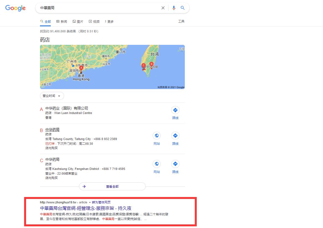Switch to the 新闻 tab
Screen dimensions: 323x228
(x=62, y=21)
